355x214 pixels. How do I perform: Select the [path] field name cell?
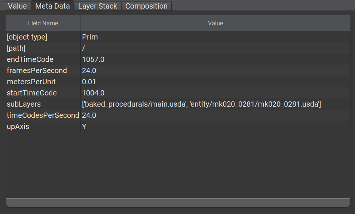16,48
